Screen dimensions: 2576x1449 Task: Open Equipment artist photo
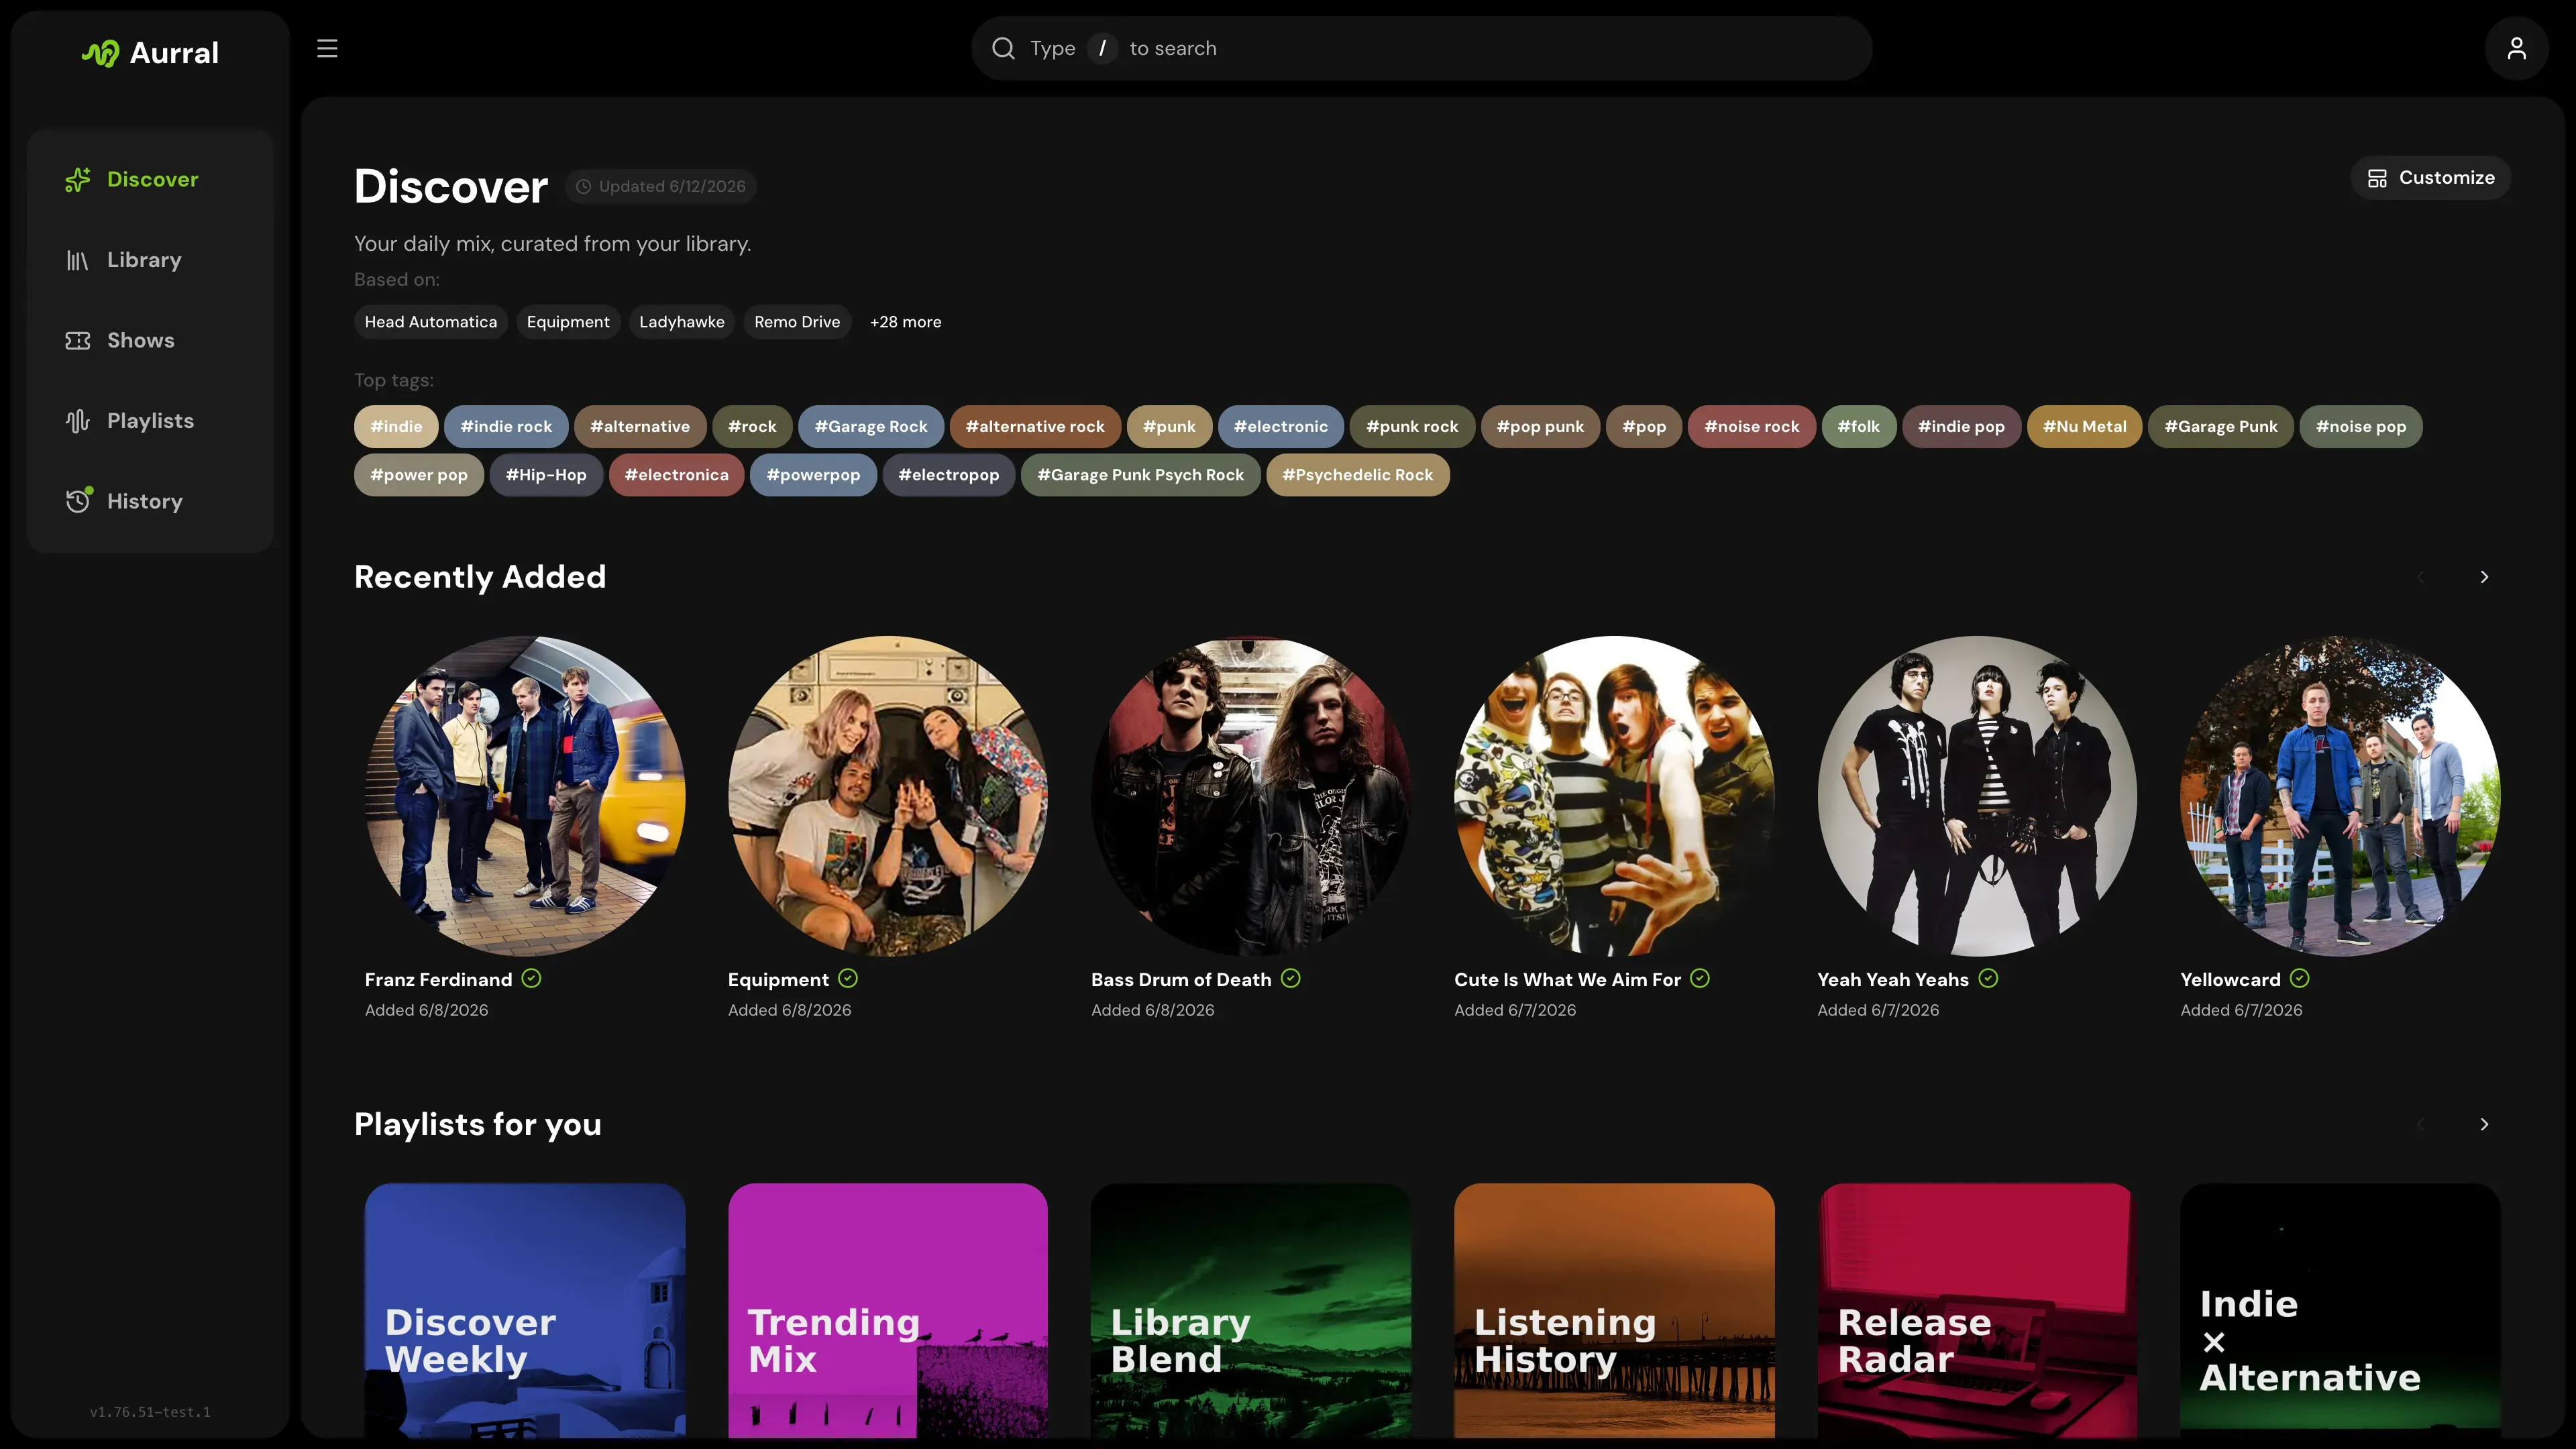(888, 796)
